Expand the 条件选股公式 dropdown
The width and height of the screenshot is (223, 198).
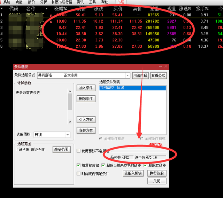point(127,75)
